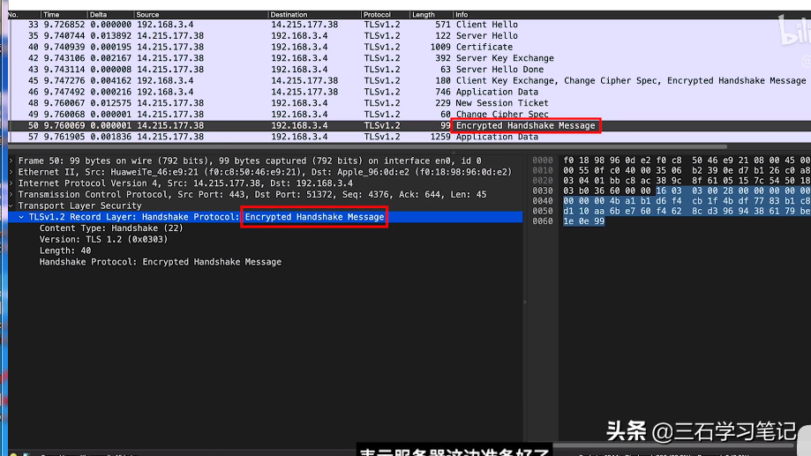Select packet 46 Application Data row
Viewport: 811px width, 456px height.
409,92
